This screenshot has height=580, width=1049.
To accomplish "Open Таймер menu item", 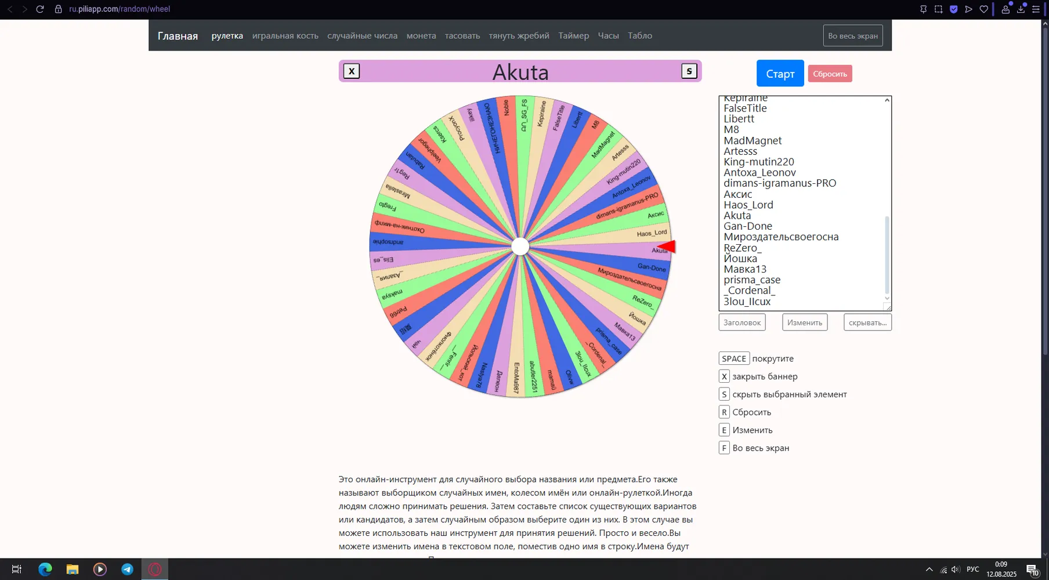I will tap(573, 36).
